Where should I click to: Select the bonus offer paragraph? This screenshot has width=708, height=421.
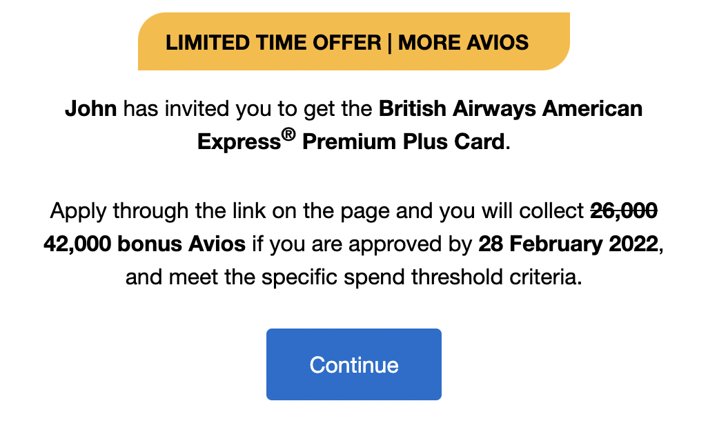[x=353, y=245]
